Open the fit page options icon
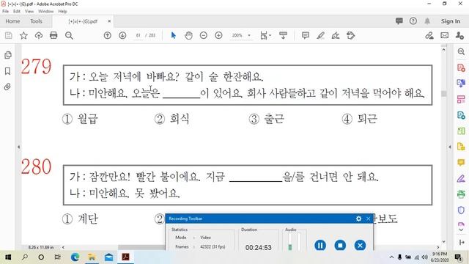Screen dimensions: 469x264 click(x=265, y=36)
